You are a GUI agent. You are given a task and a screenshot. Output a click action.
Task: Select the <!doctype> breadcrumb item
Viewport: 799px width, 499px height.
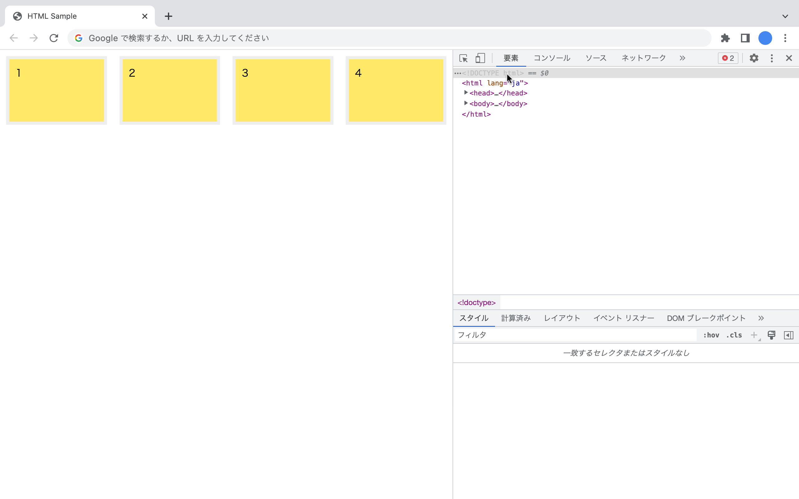point(476,302)
